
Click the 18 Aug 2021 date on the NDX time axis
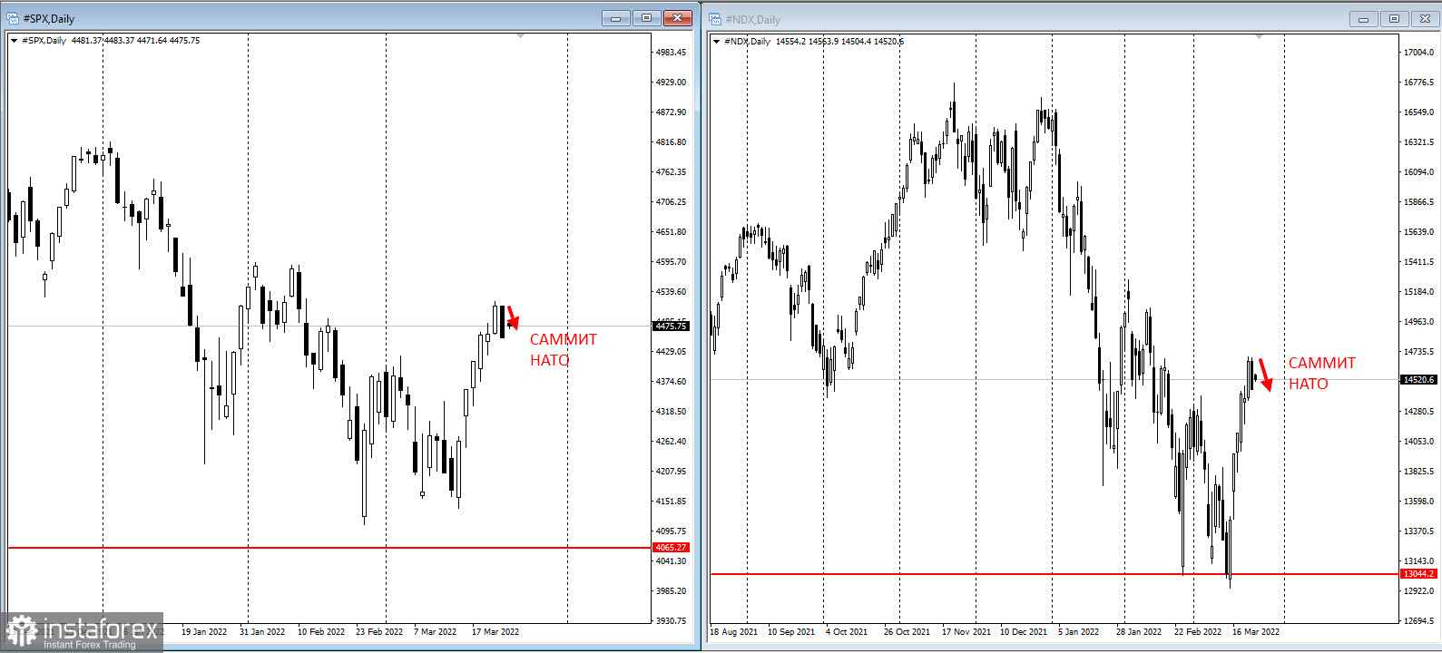733,632
